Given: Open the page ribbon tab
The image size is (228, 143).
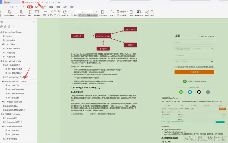Looking at the screenshot, I should point(58,7).
